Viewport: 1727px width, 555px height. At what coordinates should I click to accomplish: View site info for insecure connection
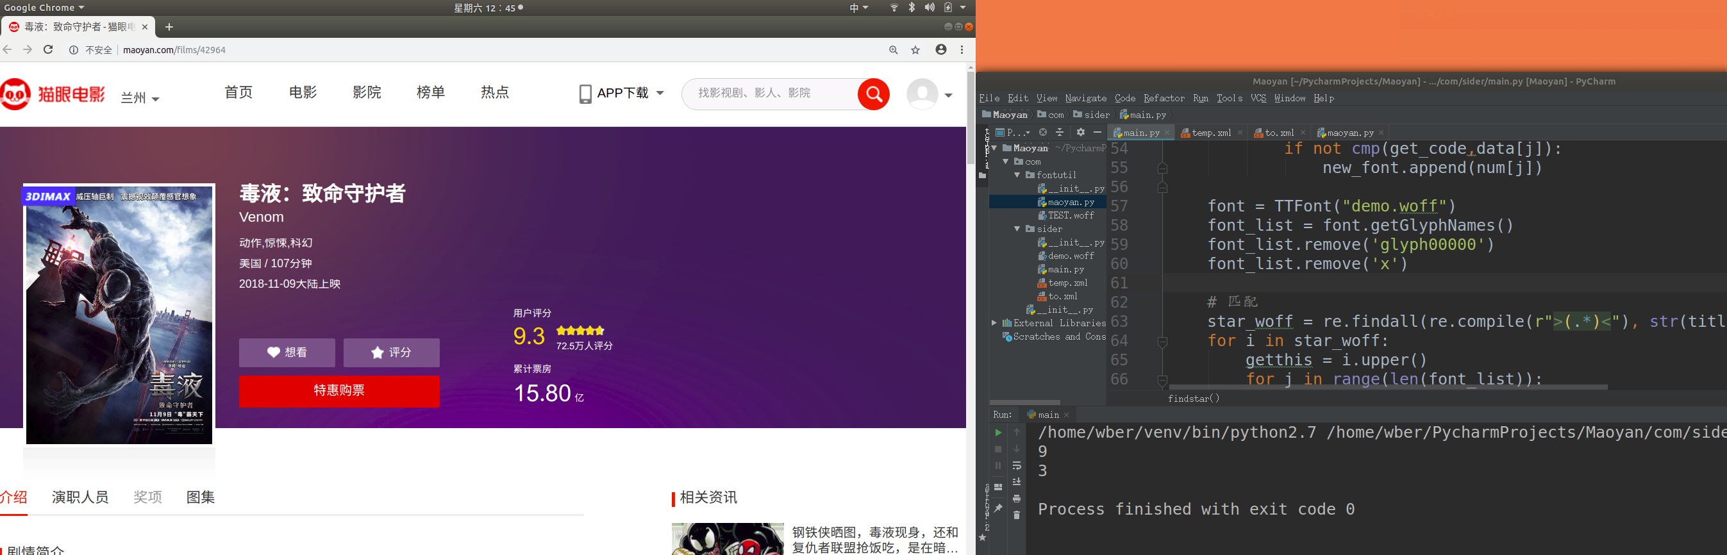[74, 49]
